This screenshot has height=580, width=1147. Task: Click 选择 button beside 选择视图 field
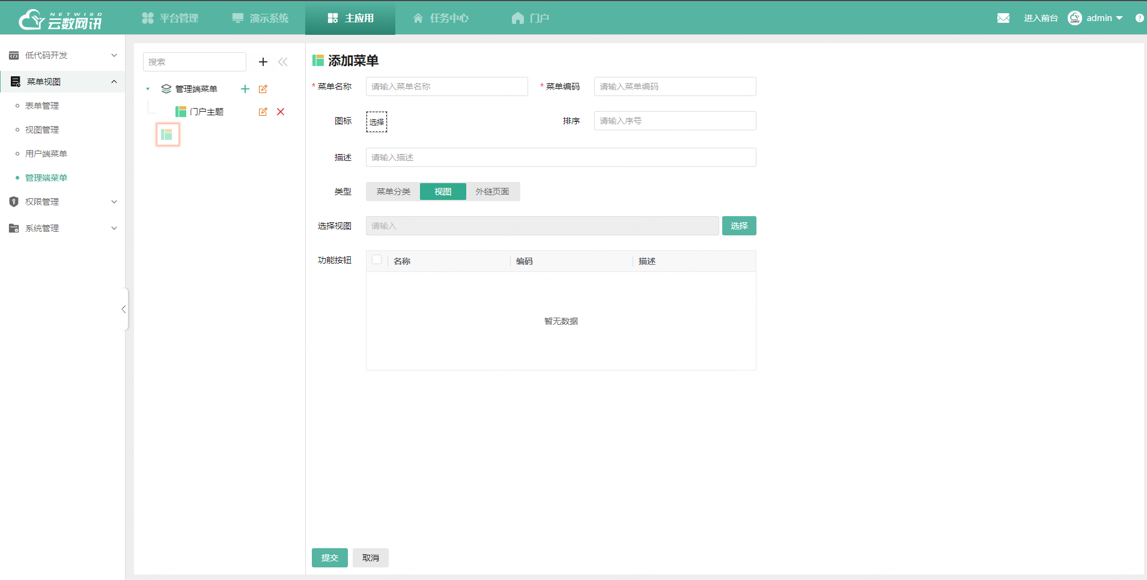[x=738, y=226]
